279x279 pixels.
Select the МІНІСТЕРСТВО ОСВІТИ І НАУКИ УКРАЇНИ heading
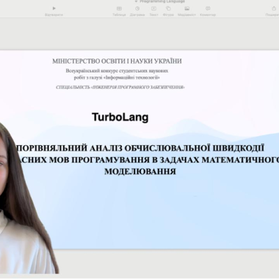coord(117,61)
